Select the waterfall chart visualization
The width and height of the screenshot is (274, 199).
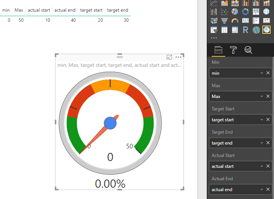(x=214, y=12)
